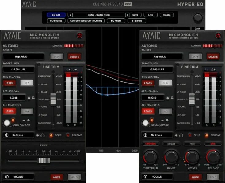Viewport: 225px width, 183px height.
Task: Click SOLO in right Mix Monolith
Action: tap(213, 177)
